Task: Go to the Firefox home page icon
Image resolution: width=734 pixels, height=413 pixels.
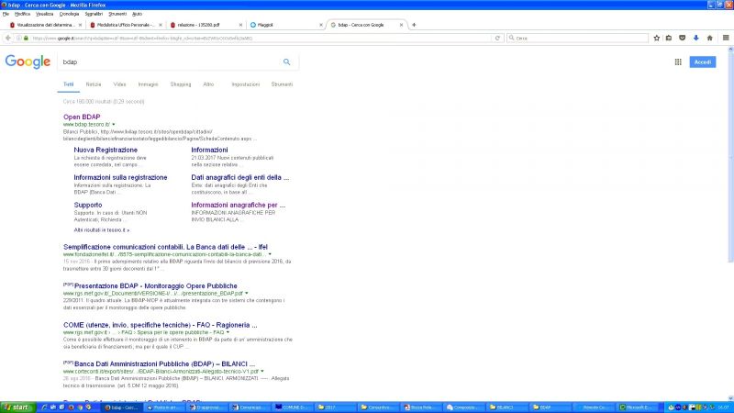Action: 709,38
